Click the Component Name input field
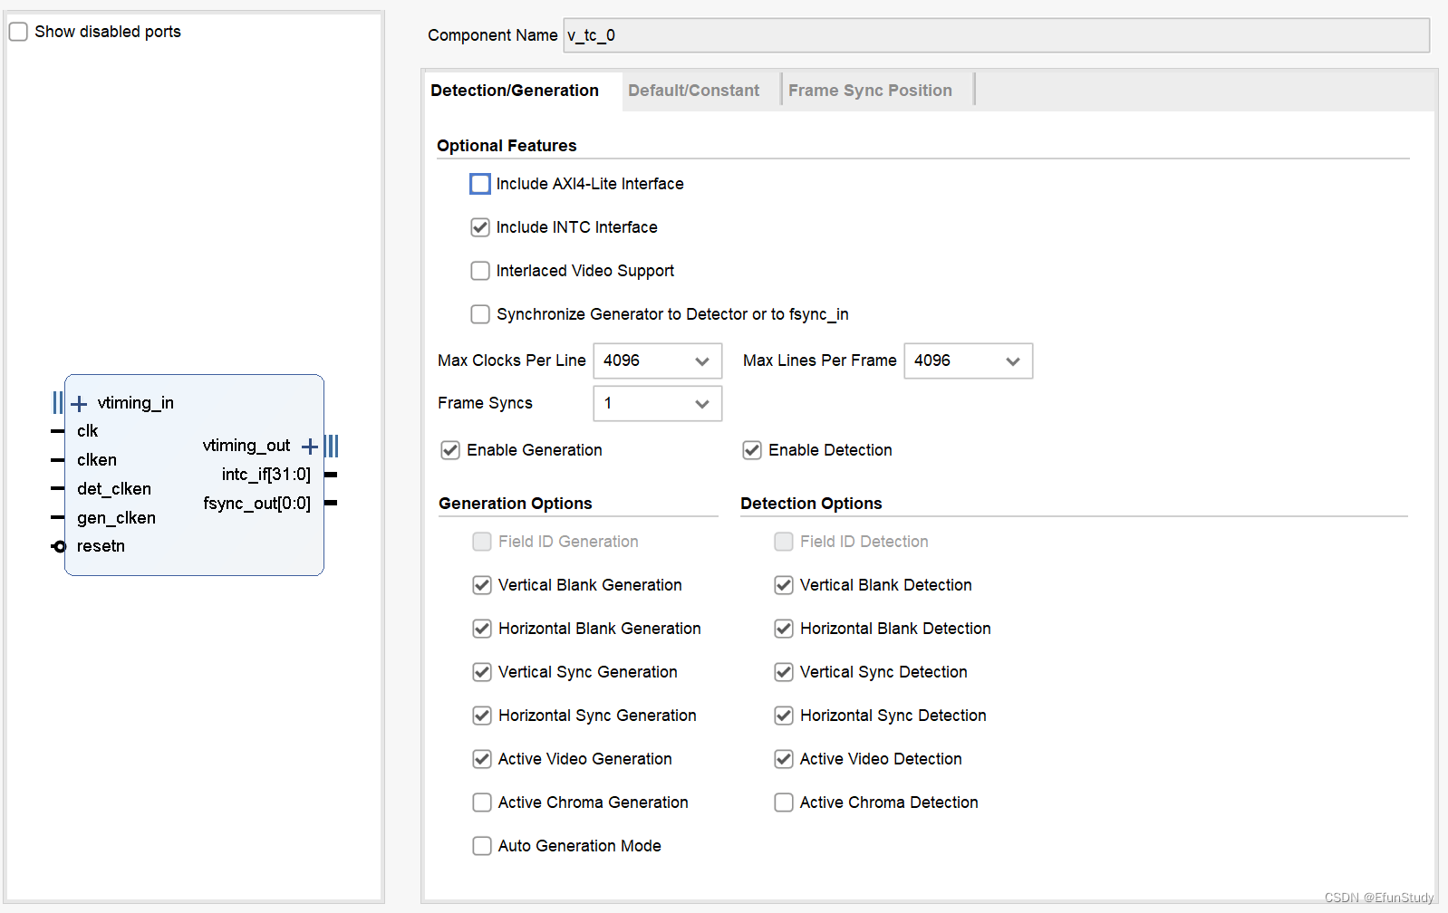 point(996,35)
